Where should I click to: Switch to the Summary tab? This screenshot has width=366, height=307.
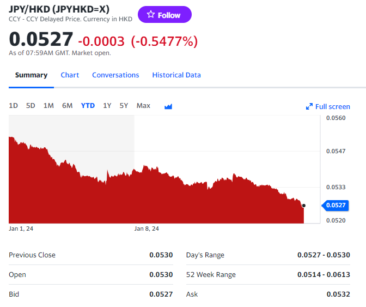pyautogui.click(x=31, y=75)
